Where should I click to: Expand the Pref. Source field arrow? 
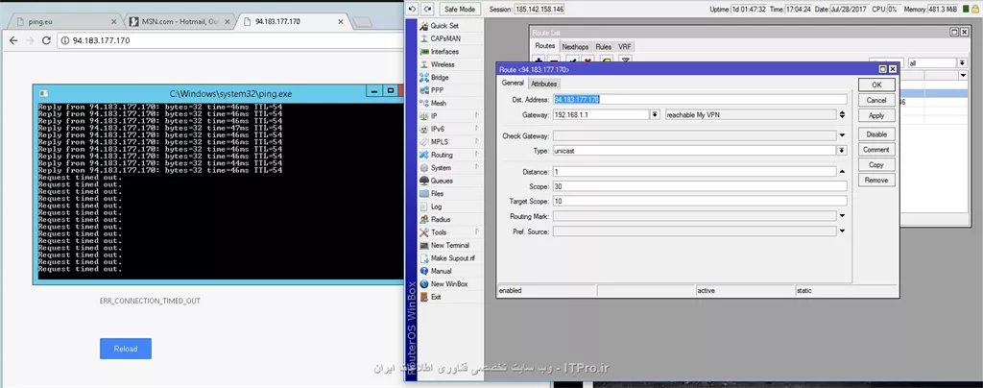click(842, 231)
